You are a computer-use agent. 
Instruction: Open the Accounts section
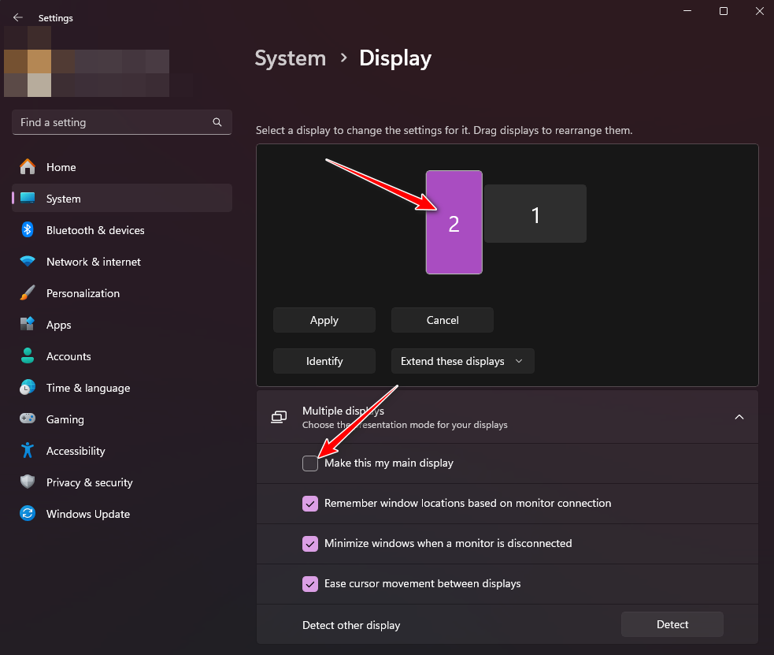(69, 356)
